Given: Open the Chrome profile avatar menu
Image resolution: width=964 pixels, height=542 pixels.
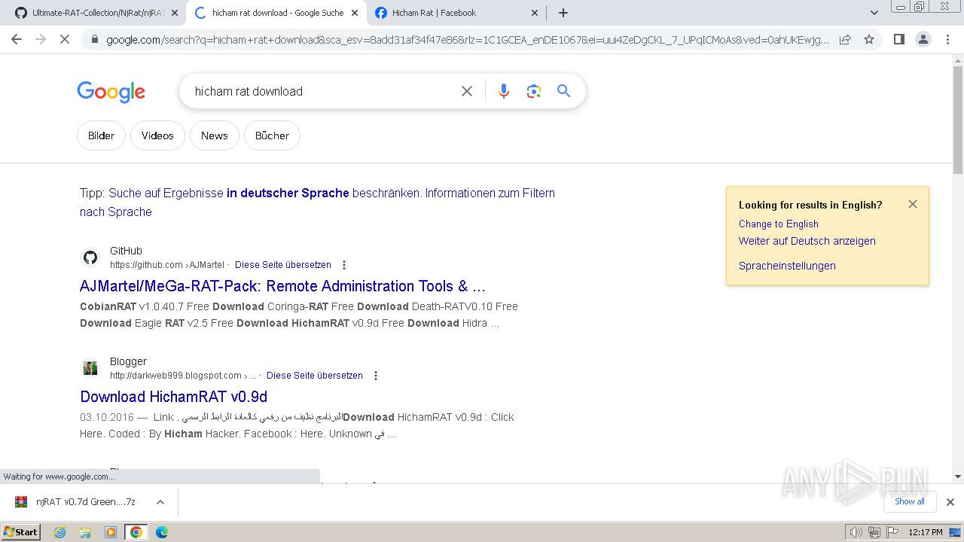Looking at the screenshot, I should 923,39.
